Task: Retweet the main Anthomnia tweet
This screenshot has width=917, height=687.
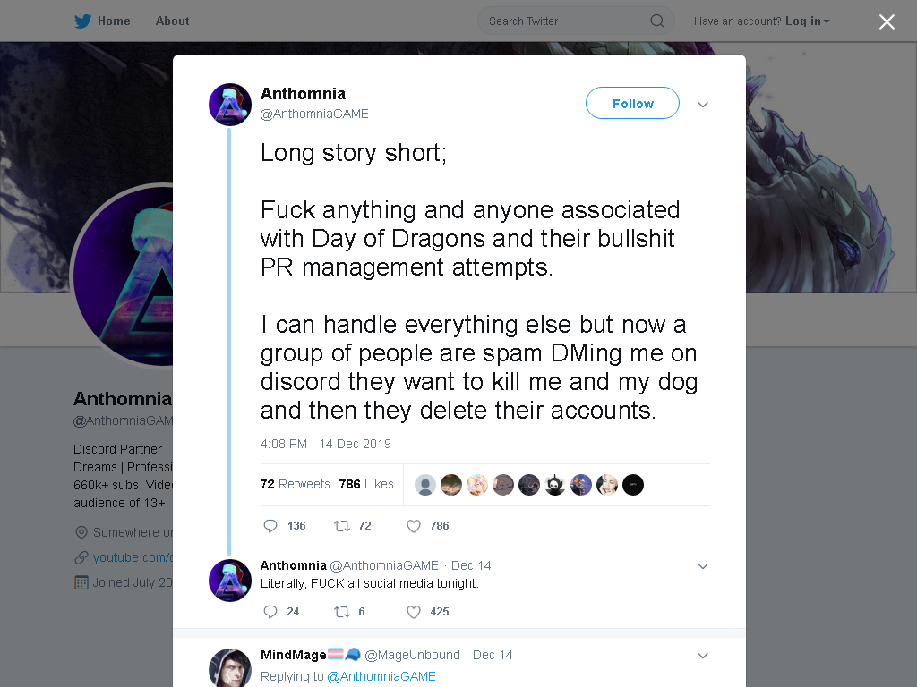Action: pyautogui.click(x=342, y=526)
